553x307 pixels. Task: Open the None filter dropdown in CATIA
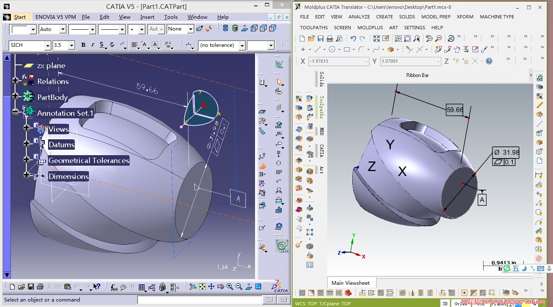click(191, 29)
